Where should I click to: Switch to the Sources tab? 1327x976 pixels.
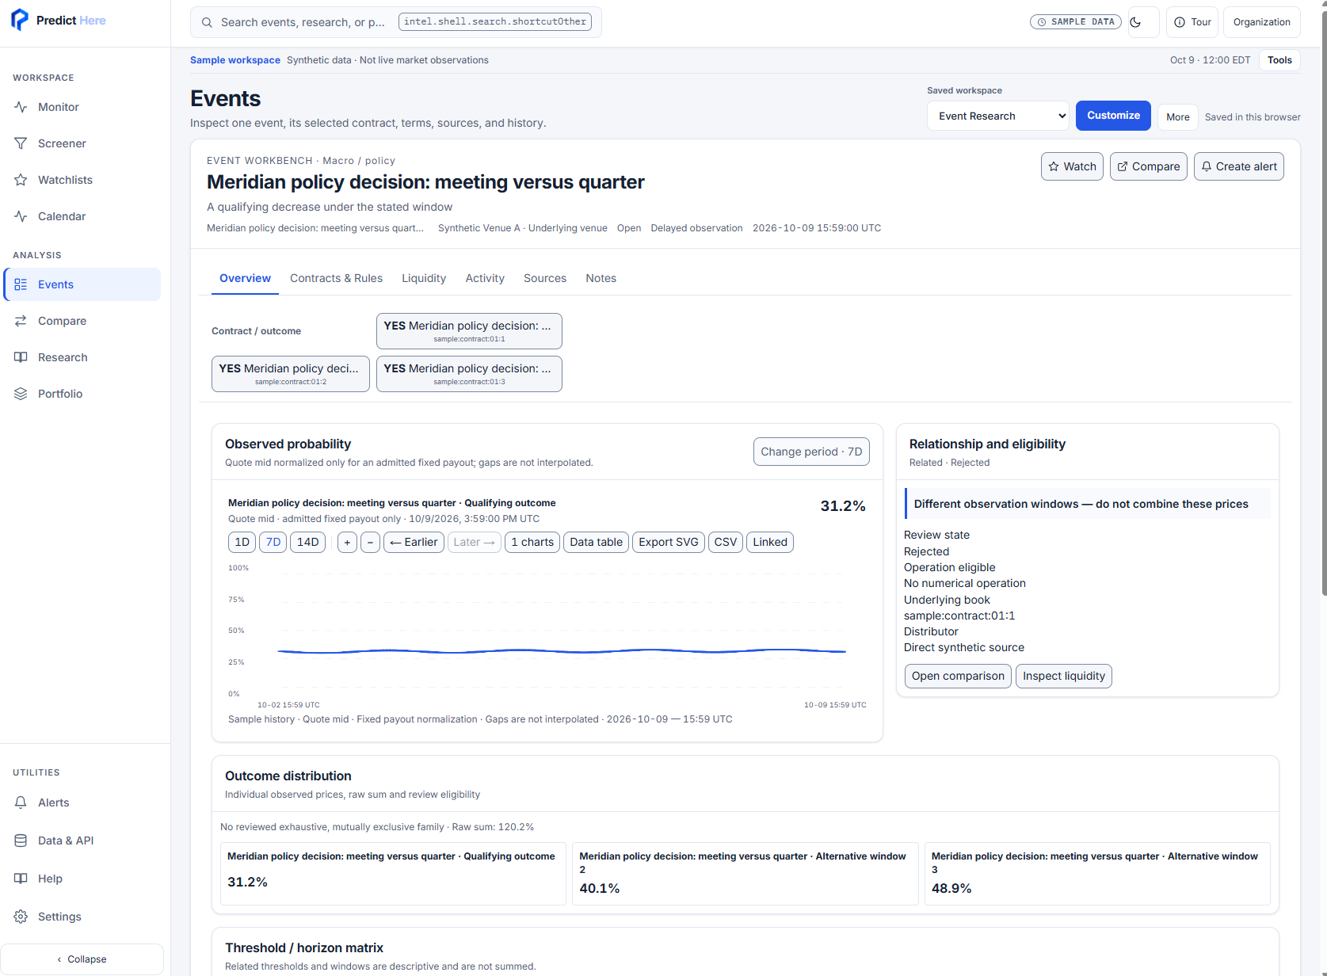[545, 278]
